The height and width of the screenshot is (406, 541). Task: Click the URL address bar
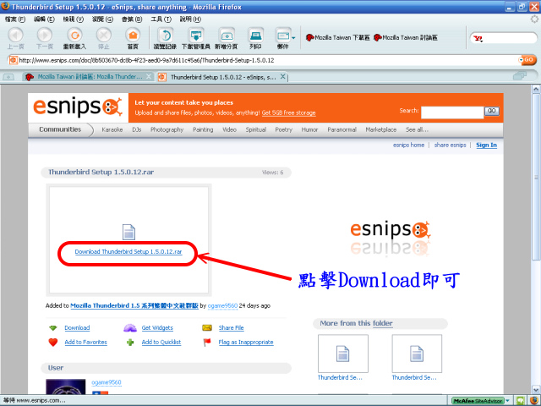(x=263, y=60)
